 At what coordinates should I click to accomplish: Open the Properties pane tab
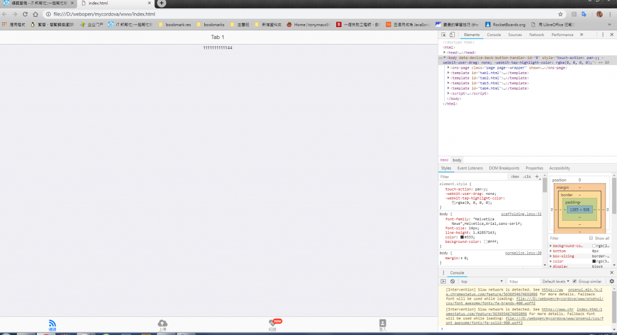tap(534, 168)
